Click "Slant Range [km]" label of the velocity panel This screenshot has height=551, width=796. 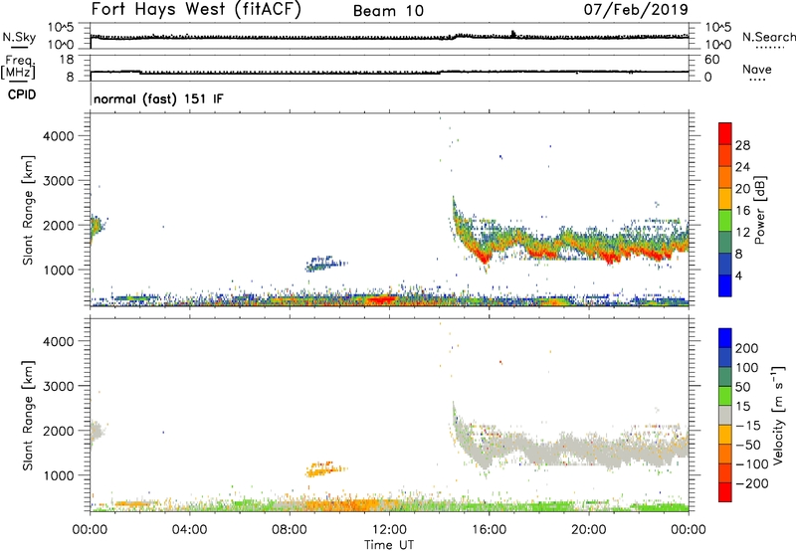tap(28, 416)
